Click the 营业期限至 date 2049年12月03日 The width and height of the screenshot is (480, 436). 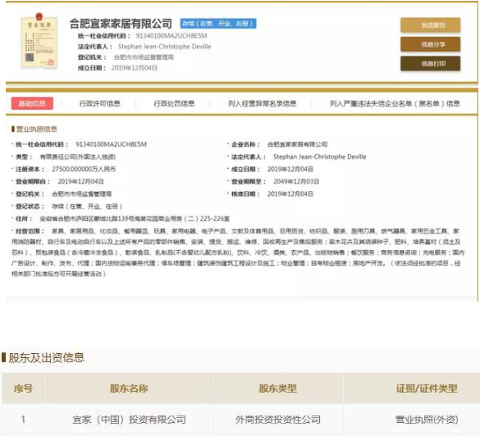point(296,181)
